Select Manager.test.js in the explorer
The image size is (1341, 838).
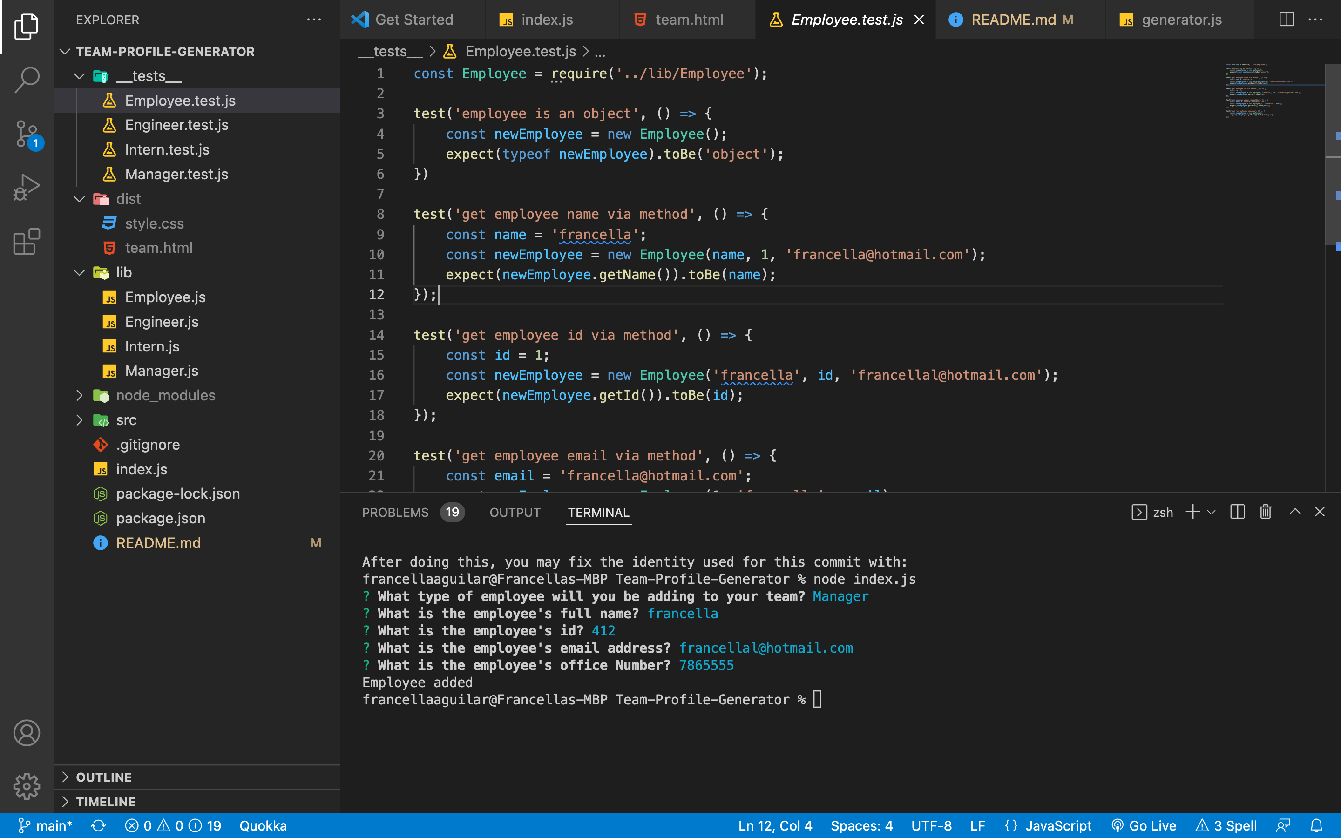[176, 174]
